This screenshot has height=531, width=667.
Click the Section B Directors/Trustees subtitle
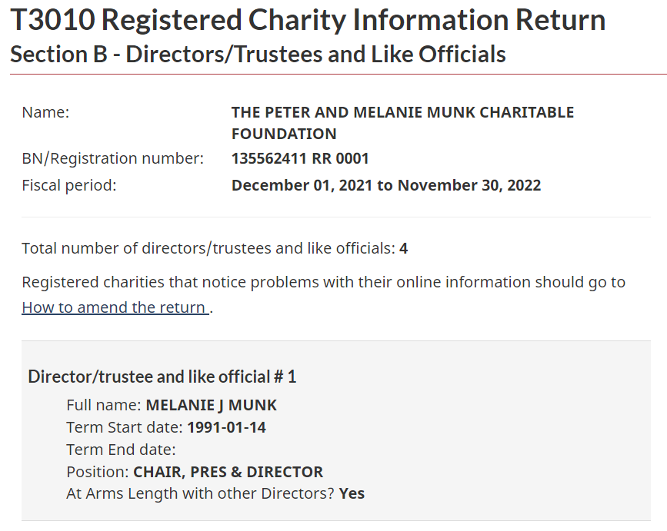[258, 55]
